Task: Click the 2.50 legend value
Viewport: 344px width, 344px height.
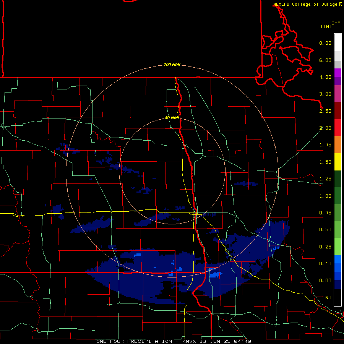Action: [x=325, y=111]
